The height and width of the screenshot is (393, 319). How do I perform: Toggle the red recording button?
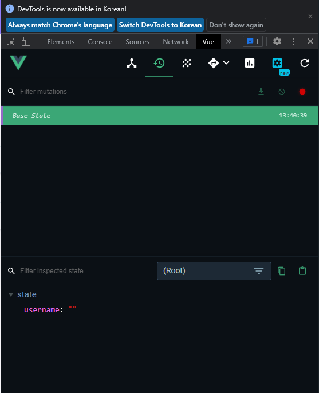[x=302, y=92]
